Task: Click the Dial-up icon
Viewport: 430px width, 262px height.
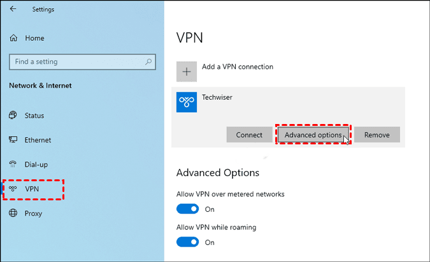Action: 13,164
